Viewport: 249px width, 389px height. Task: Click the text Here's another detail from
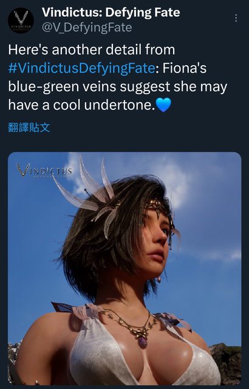92,50
